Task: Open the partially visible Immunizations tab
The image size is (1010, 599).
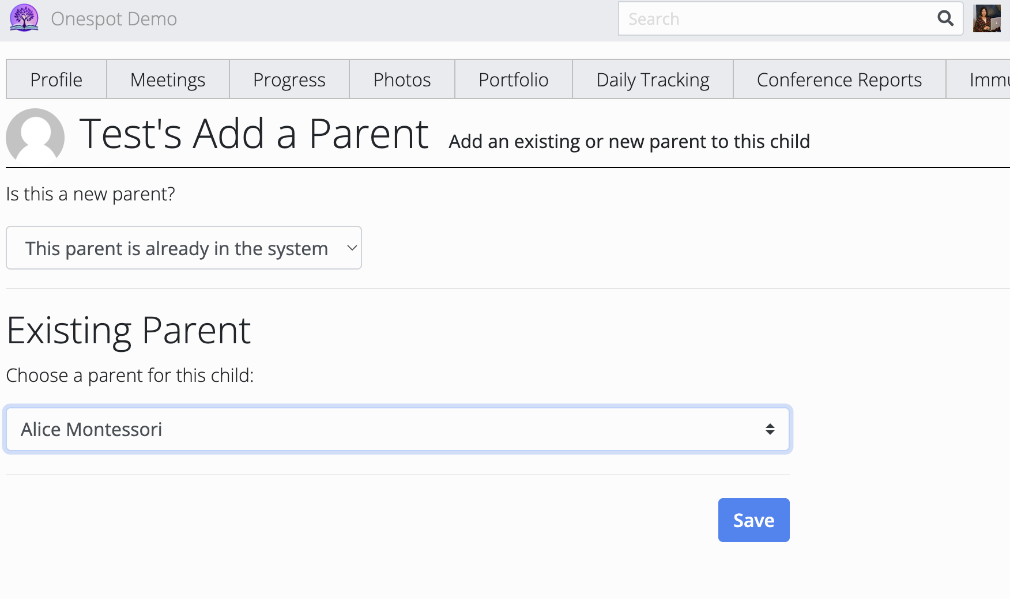Action: tap(987, 79)
